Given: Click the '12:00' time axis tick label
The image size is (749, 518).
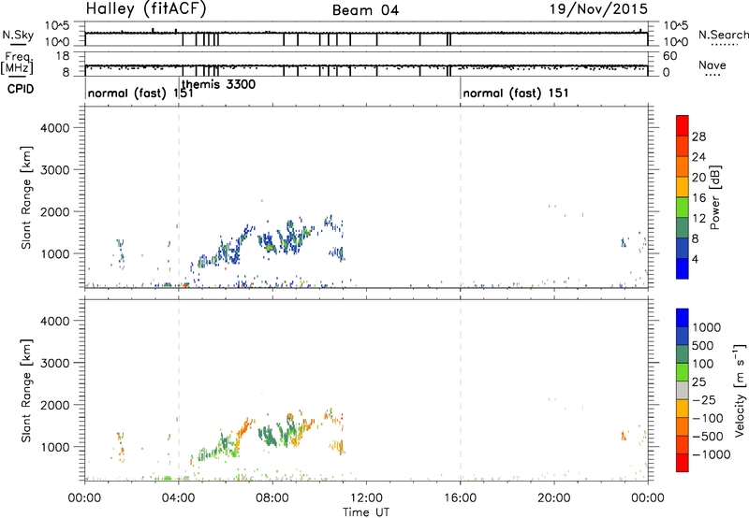Looking at the screenshot, I should (x=366, y=498).
